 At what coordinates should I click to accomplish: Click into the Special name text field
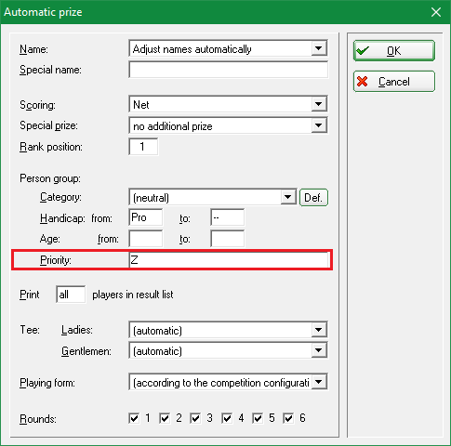point(229,70)
